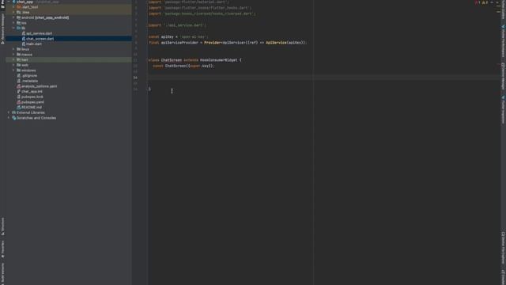Expand the .dart_tool folder arrow
This screenshot has width=506, height=285.
pos(13,7)
